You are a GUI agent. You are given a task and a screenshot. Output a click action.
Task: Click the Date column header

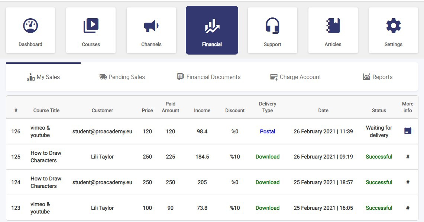click(x=323, y=110)
